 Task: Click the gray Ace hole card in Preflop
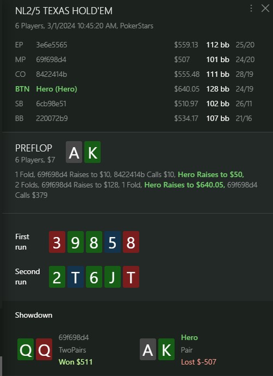[x=74, y=152]
